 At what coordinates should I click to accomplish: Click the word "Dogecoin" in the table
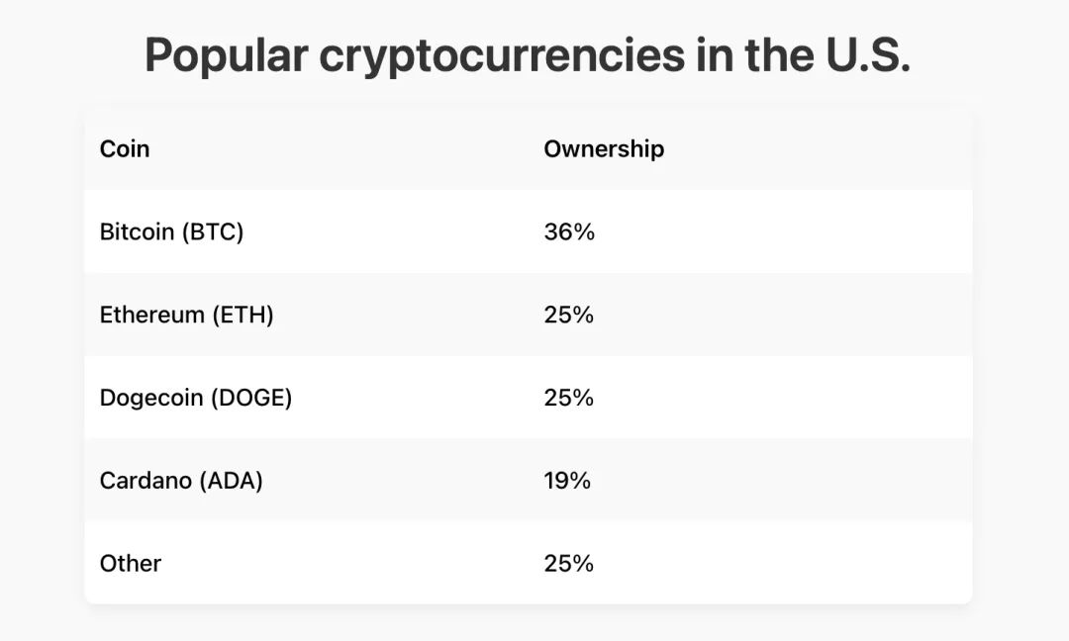point(150,398)
